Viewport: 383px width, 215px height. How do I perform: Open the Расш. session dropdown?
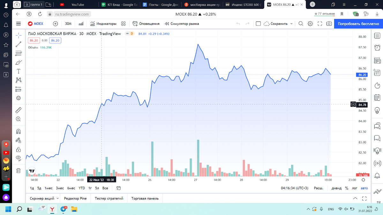click(319, 188)
